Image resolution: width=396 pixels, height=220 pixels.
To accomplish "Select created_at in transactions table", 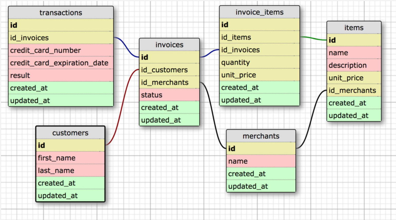I will (61, 88).
